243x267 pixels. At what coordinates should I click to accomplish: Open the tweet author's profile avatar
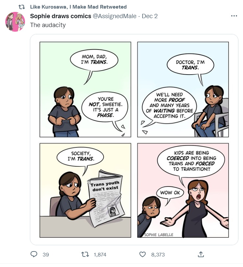(15, 22)
